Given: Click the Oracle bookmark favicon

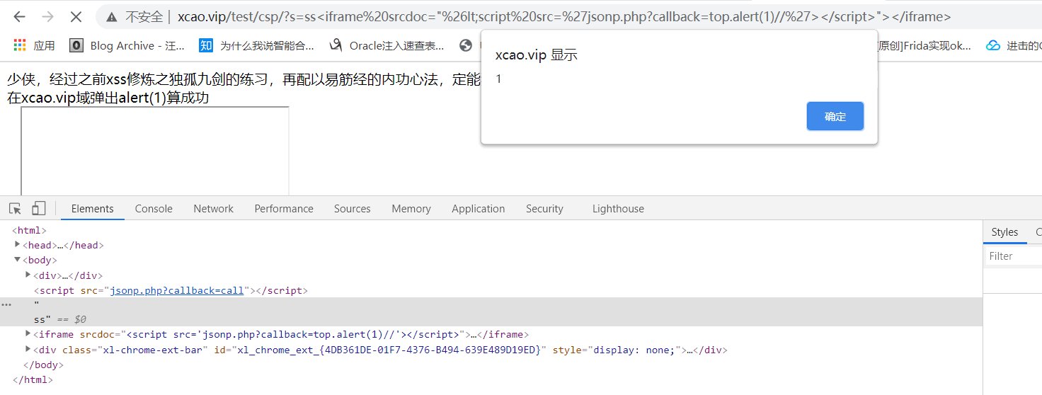Looking at the screenshot, I should 336,45.
